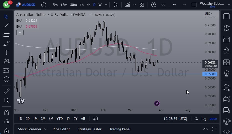Click the AUDUSD symbol search field

[29, 5]
